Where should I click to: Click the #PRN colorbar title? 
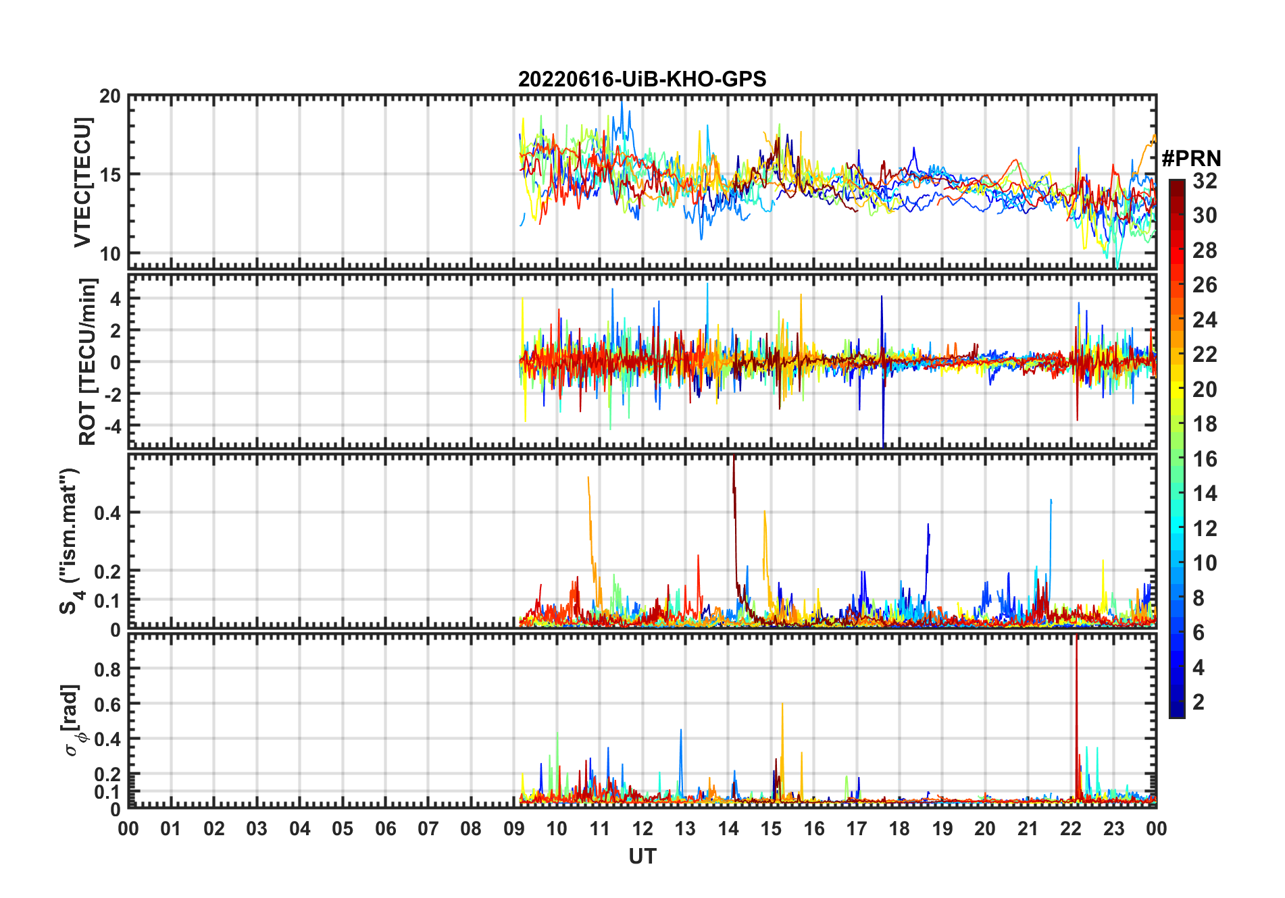tap(1191, 158)
